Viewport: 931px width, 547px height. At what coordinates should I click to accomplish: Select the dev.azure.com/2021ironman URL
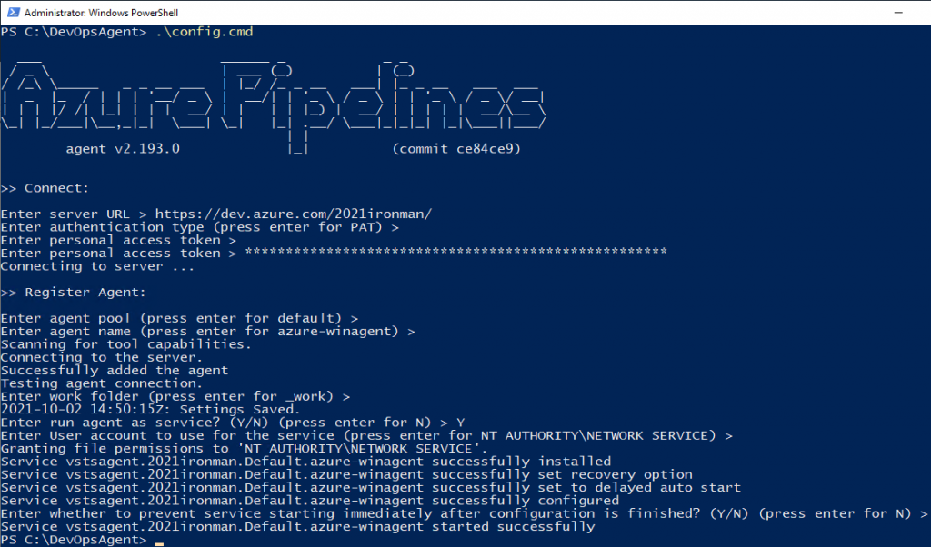tap(294, 214)
